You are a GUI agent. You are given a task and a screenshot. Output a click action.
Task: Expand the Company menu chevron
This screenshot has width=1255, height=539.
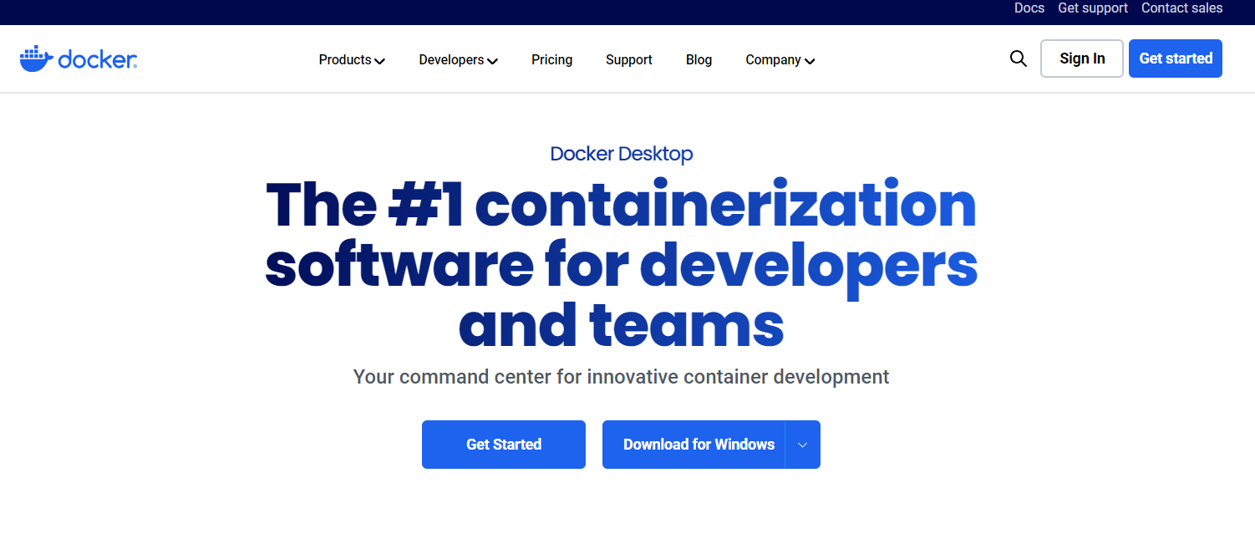pyautogui.click(x=809, y=61)
